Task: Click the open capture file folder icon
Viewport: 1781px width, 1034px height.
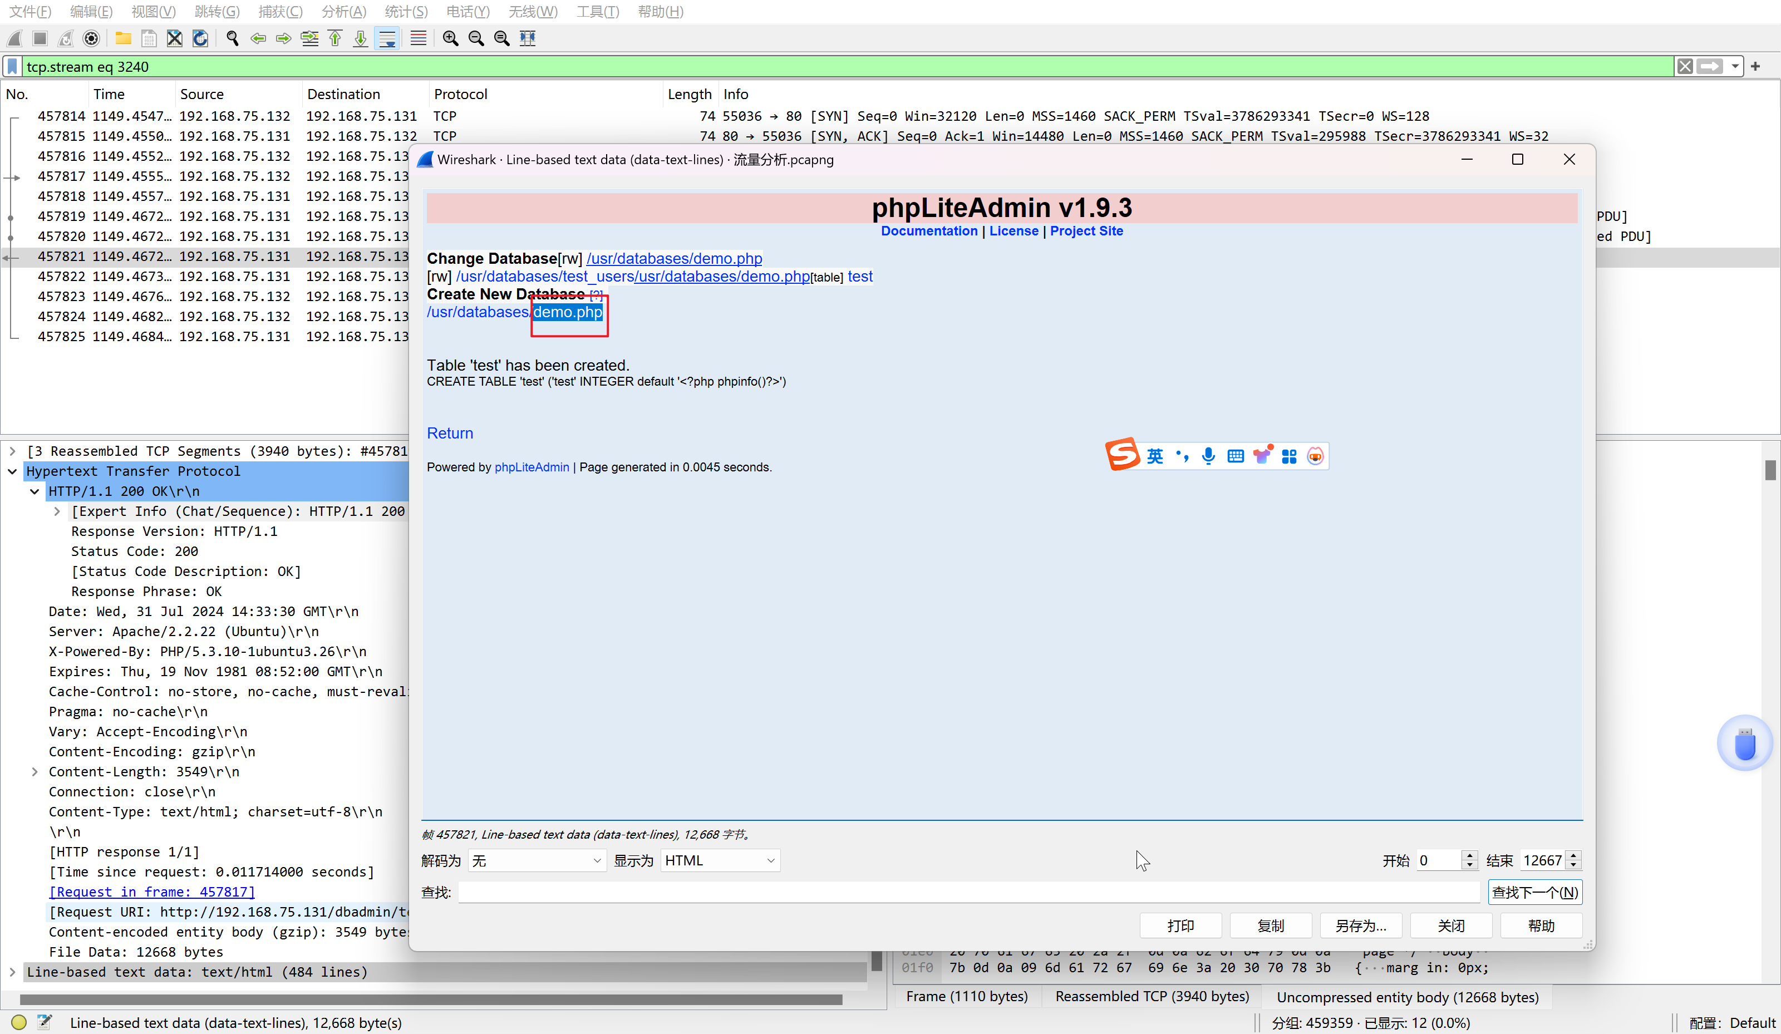Action: [x=123, y=39]
